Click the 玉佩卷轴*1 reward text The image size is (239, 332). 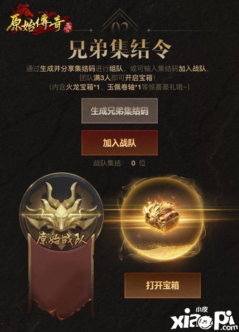(x=124, y=87)
